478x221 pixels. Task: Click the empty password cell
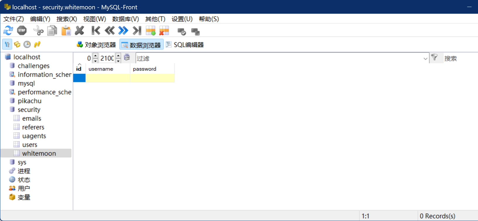tap(152, 78)
